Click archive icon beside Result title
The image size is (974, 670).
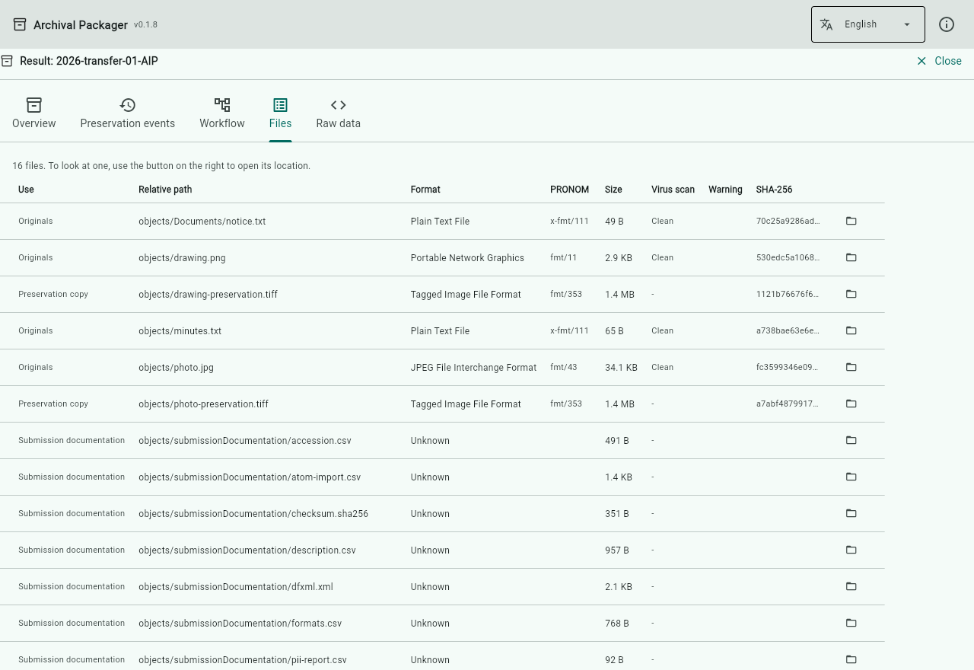7,61
